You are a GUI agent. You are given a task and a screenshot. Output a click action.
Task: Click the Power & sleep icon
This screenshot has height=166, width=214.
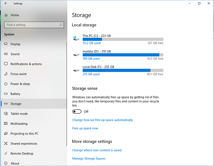pos(6,84)
